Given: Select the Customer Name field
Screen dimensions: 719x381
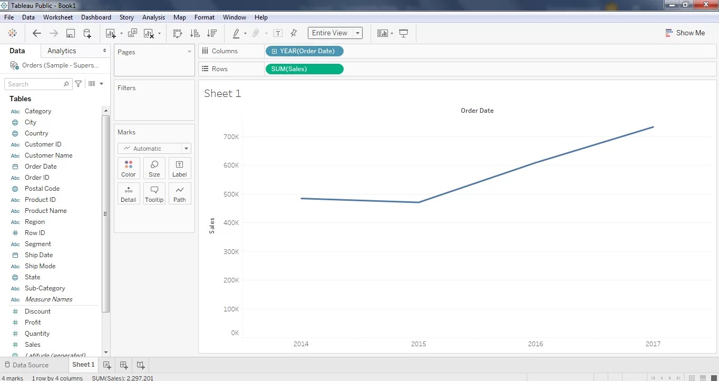Looking at the screenshot, I should point(48,155).
